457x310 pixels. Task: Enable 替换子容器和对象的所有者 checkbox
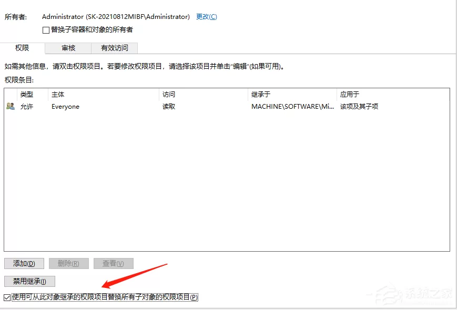tap(46, 30)
